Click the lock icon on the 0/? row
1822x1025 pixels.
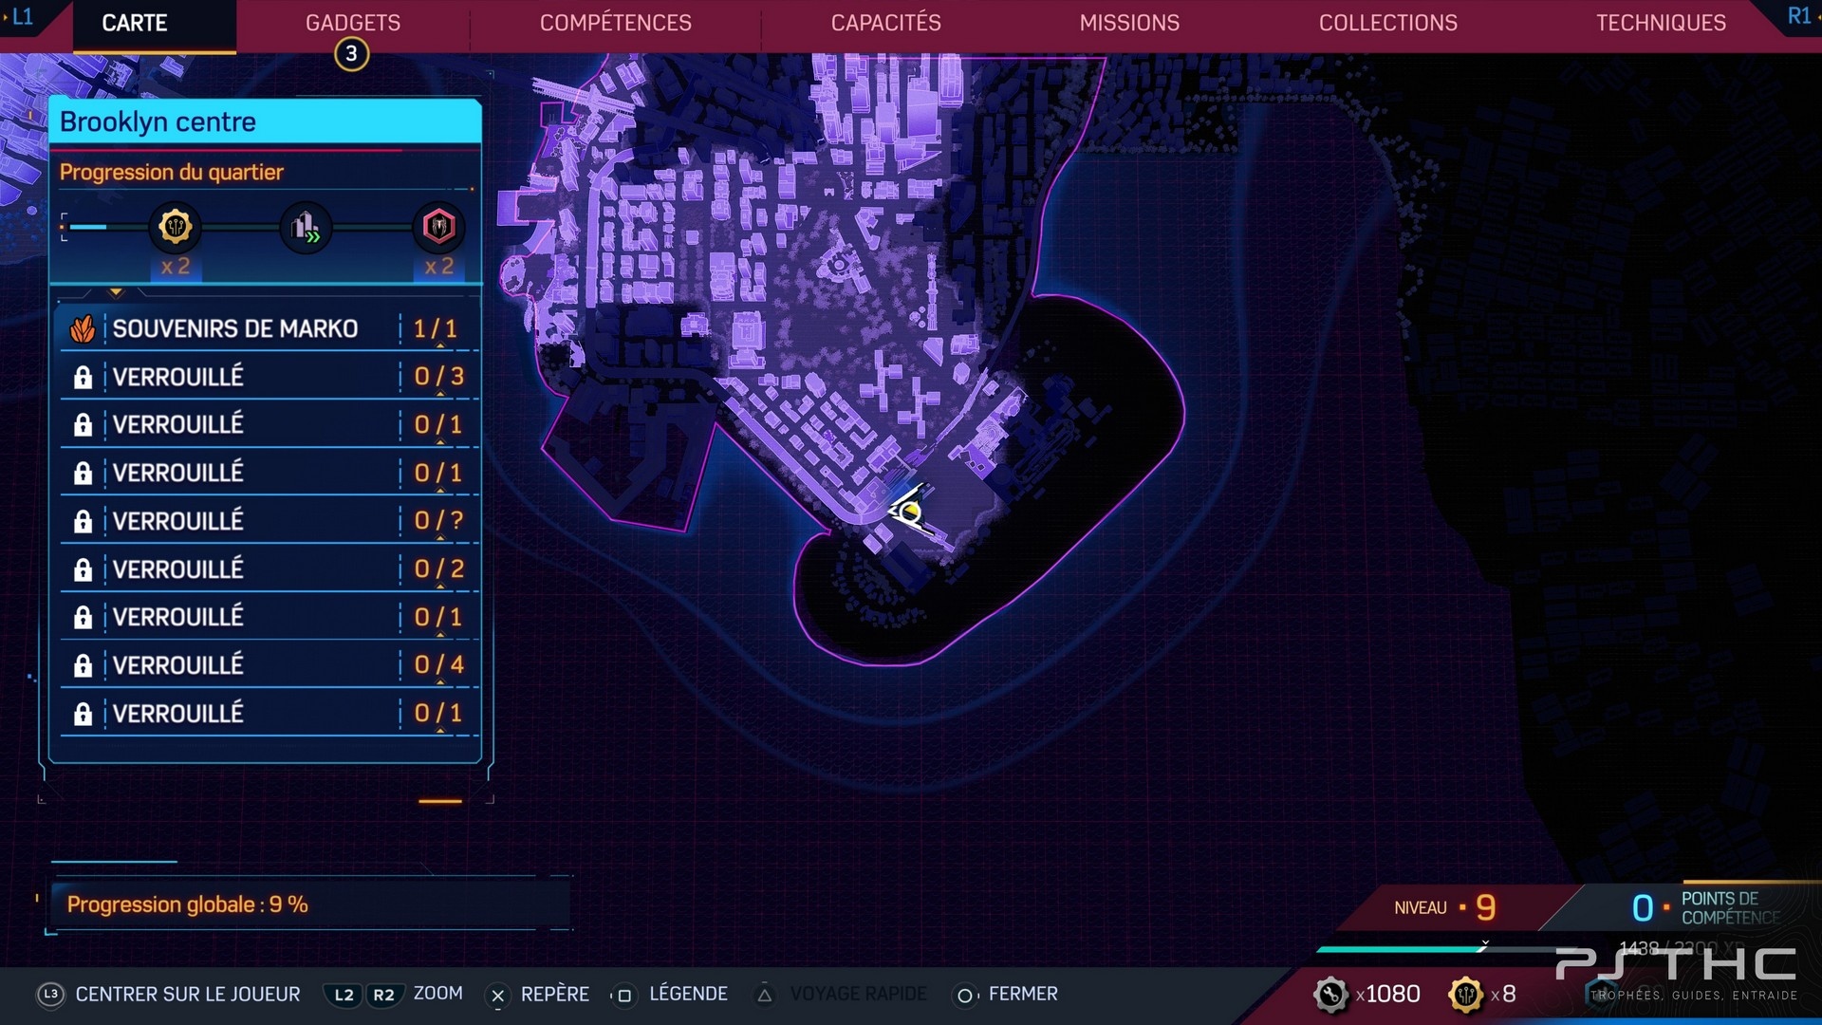(x=83, y=521)
